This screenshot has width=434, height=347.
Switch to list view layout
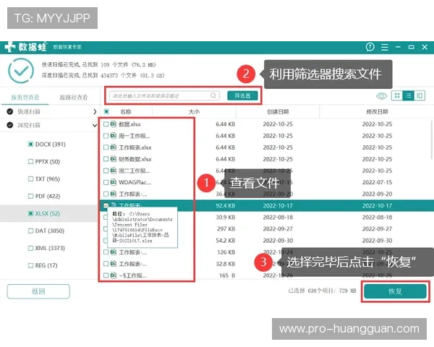(x=408, y=95)
